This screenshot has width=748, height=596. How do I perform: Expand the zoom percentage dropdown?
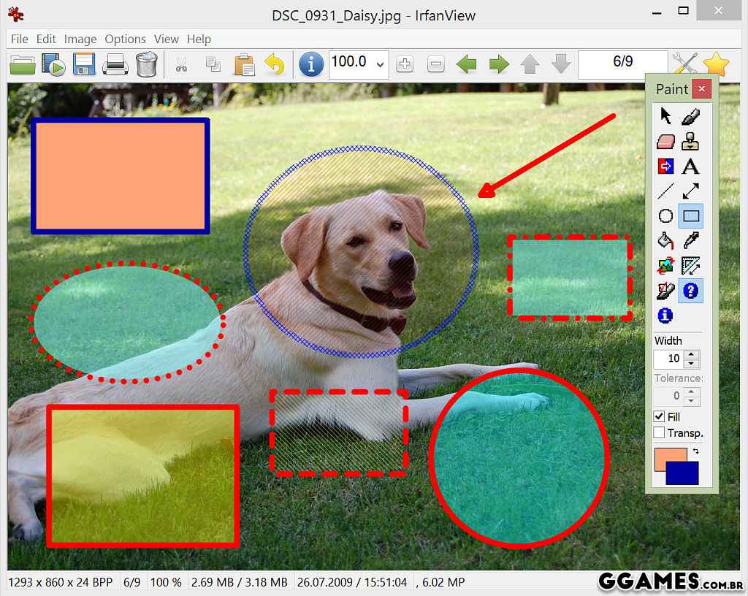pyautogui.click(x=380, y=65)
